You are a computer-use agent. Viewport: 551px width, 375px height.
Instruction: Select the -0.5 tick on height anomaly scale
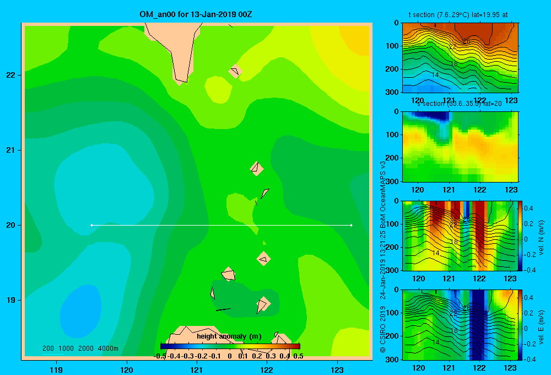(x=160, y=356)
